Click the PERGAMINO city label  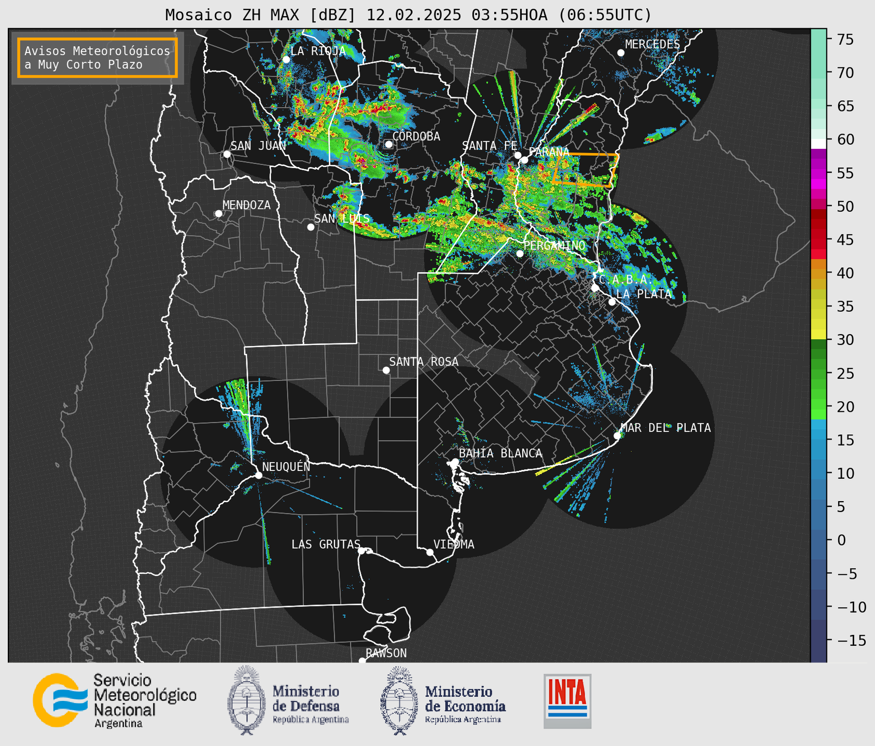click(x=554, y=245)
